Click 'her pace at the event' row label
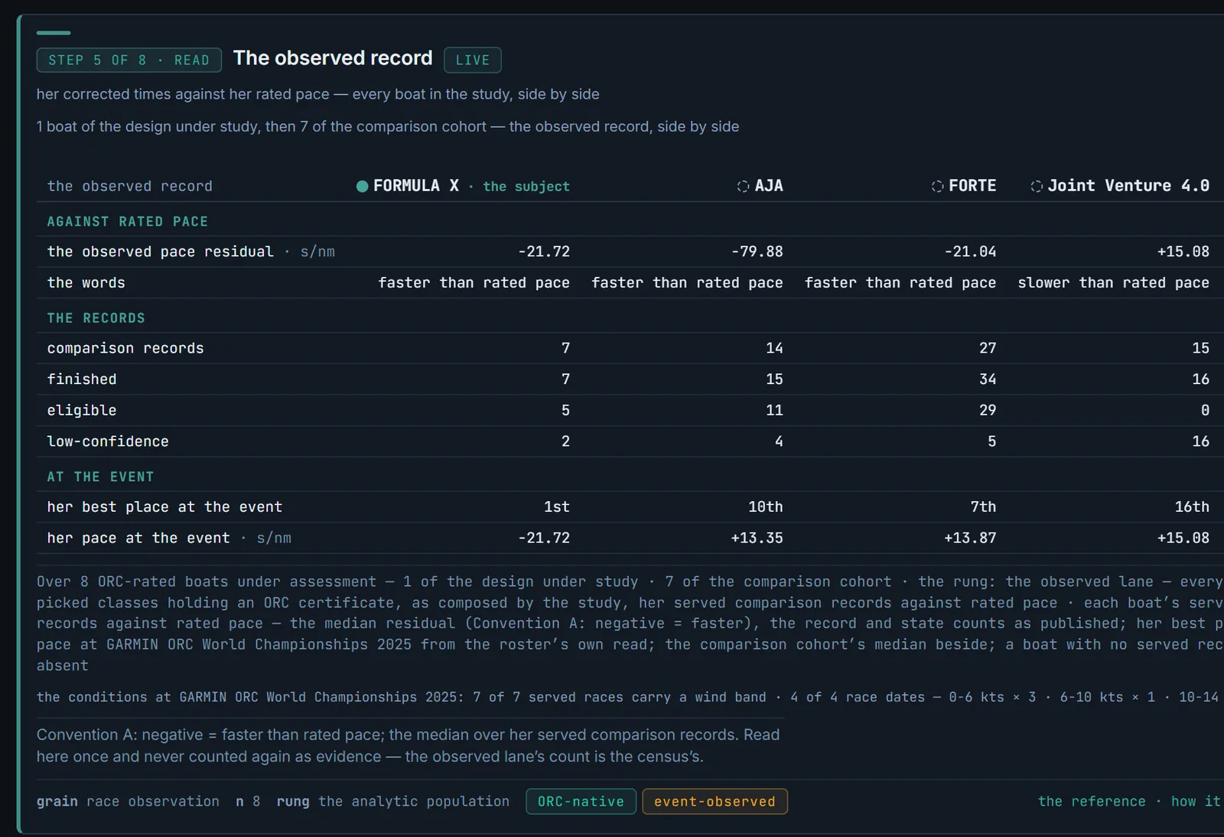Screen dimensions: 1224x837 138,539
